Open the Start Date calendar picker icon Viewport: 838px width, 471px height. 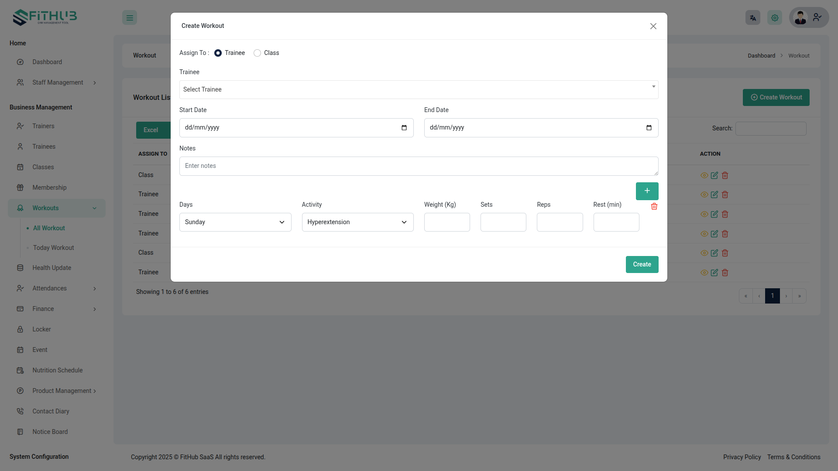[x=404, y=128]
